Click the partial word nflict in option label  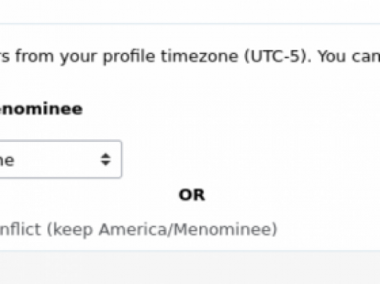point(20,229)
